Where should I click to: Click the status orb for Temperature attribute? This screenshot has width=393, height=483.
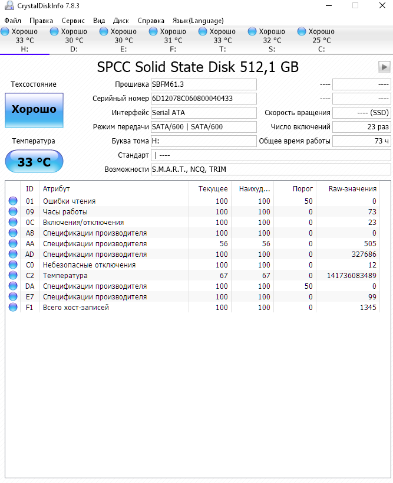click(x=13, y=276)
